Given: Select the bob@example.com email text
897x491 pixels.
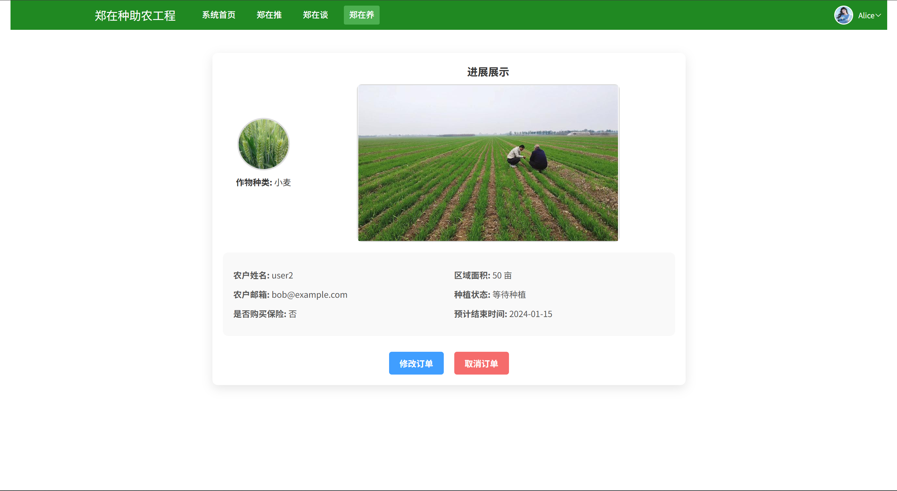Looking at the screenshot, I should (309, 295).
